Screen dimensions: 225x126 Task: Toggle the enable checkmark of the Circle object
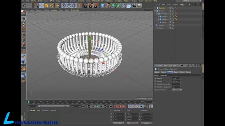click(x=173, y=28)
